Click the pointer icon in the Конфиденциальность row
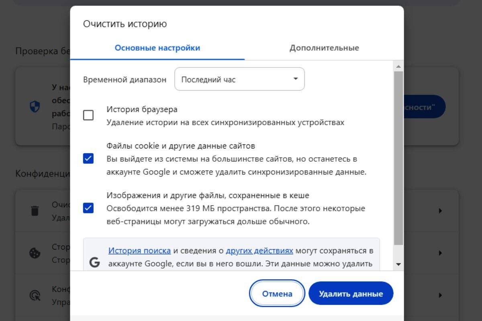 (x=35, y=295)
